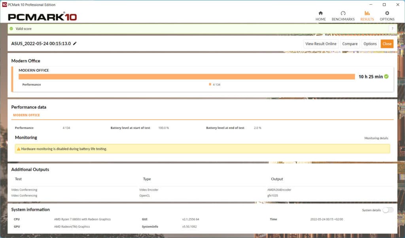Click the Time value 2022-05-24 00:15 +02:00
405x238 pixels.
326,219
